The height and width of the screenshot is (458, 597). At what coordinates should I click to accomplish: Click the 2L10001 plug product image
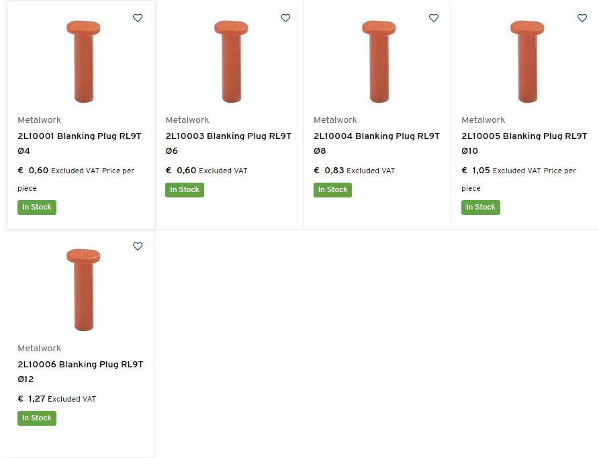[83, 61]
